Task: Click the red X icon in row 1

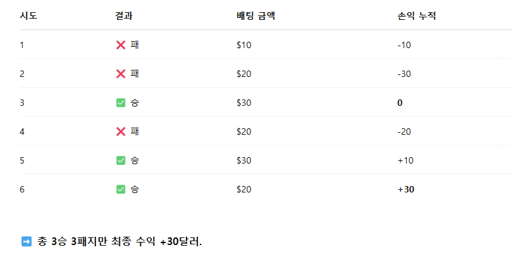Action: pos(120,45)
